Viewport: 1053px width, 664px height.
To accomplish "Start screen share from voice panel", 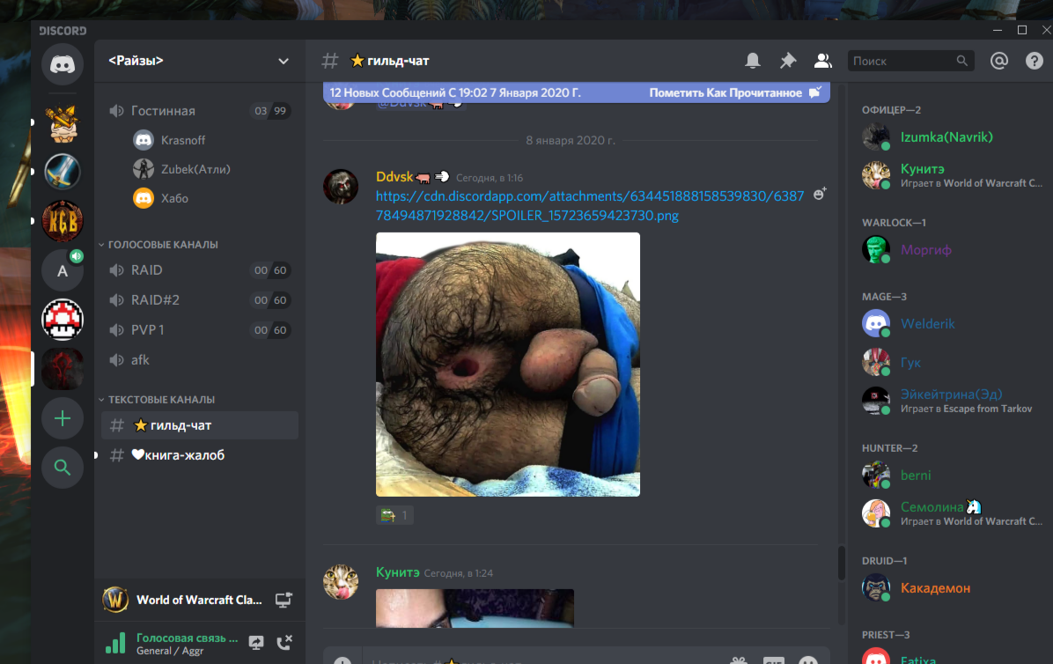I will 256,643.
